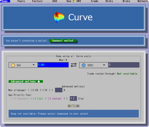This screenshot has width=149, height=127.
Task: Select the custom Slow gas fee radio
Action: tap(66, 99)
